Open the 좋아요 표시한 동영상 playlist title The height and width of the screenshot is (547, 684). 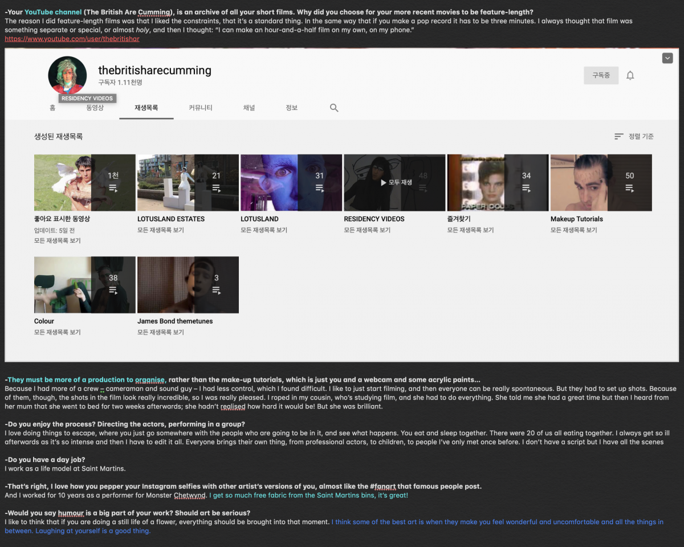pos(62,219)
